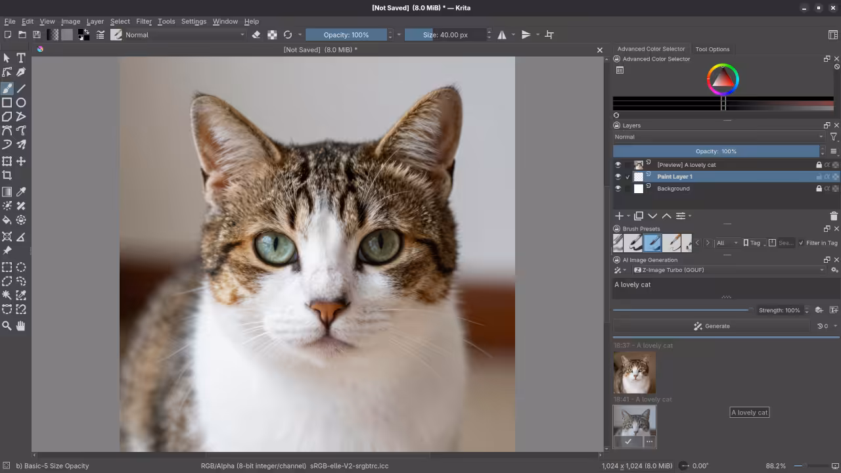Activate the Zoom tool
This screenshot has height=473, width=841.
click(x=7, y=325)
